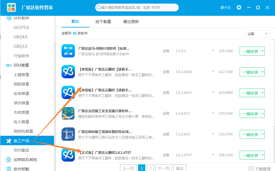Select GBQ3.0 in the sidebar
This screenshot has width=275, height=171.
point(20,46)
